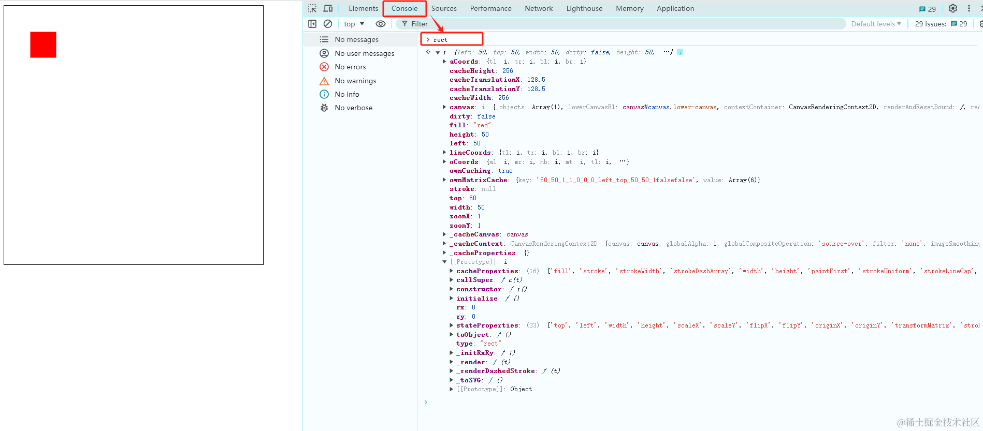
Task: Expand the oCoords property
Action: point(444,162)
